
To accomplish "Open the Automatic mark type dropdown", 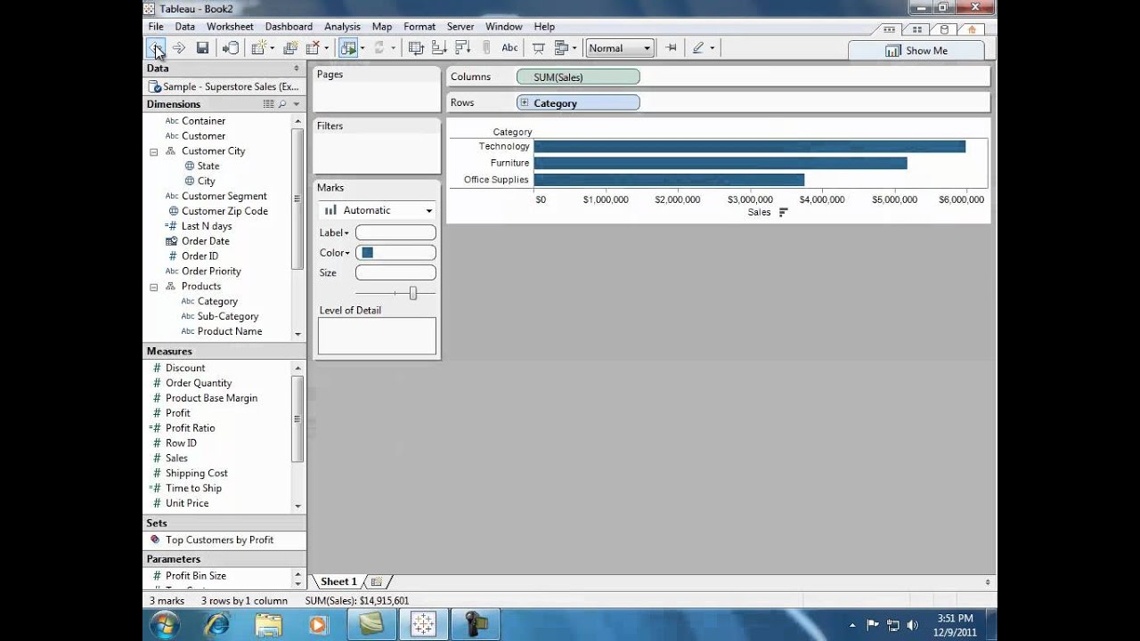I will click(x=378, y=210).
